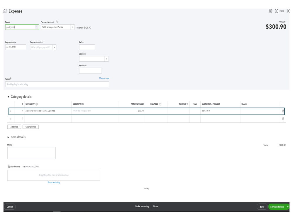
Task: Click the DESCRIPTION column header
Action: click(78, 104)
